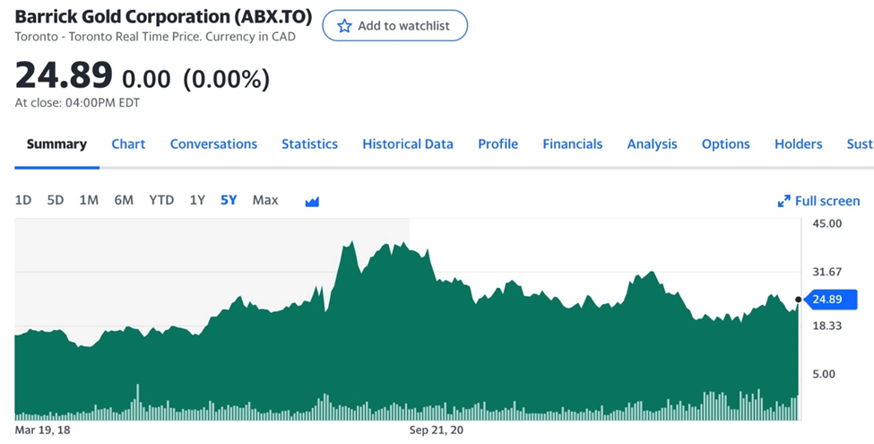The width and height of the screenshot is (874, 444).
Task: Select the 1D time range
Action: pos(23,200)
